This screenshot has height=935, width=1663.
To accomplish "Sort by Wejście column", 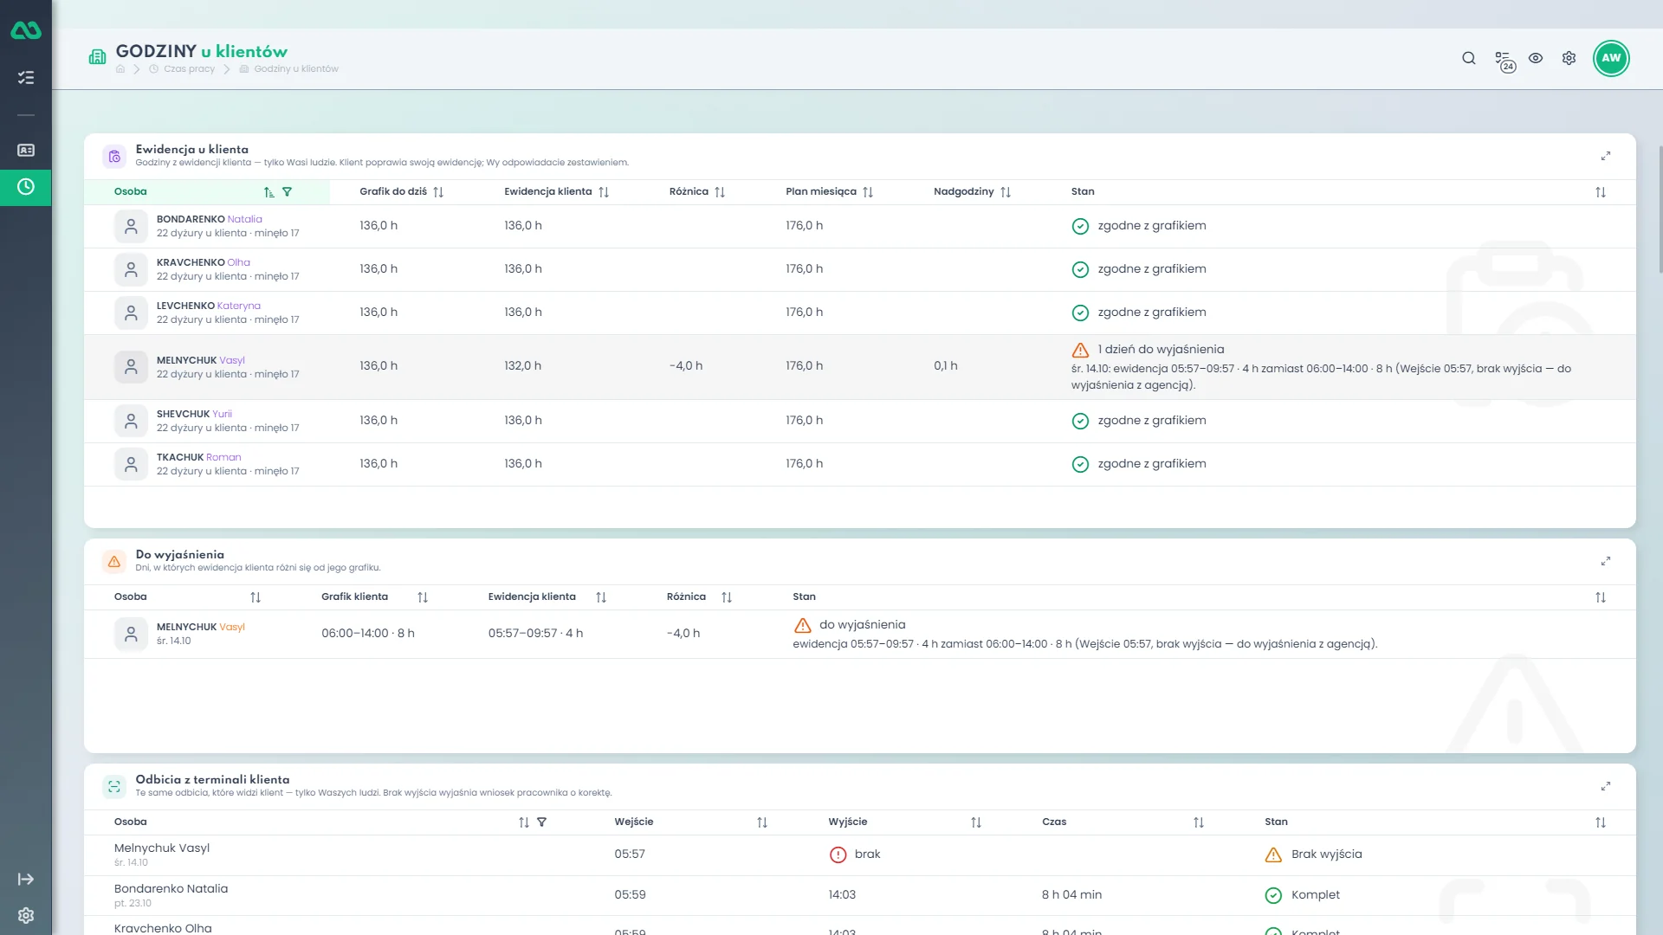I will (x=762, y=822).
